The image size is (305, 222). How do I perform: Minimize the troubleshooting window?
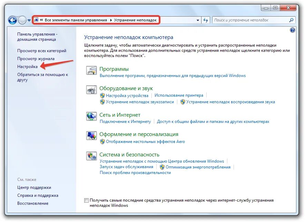(266, 8)
